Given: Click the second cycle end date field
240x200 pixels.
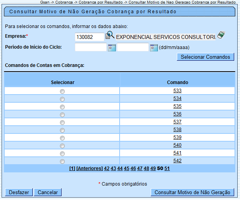Looking at the screenshot, I should point(133,47).
